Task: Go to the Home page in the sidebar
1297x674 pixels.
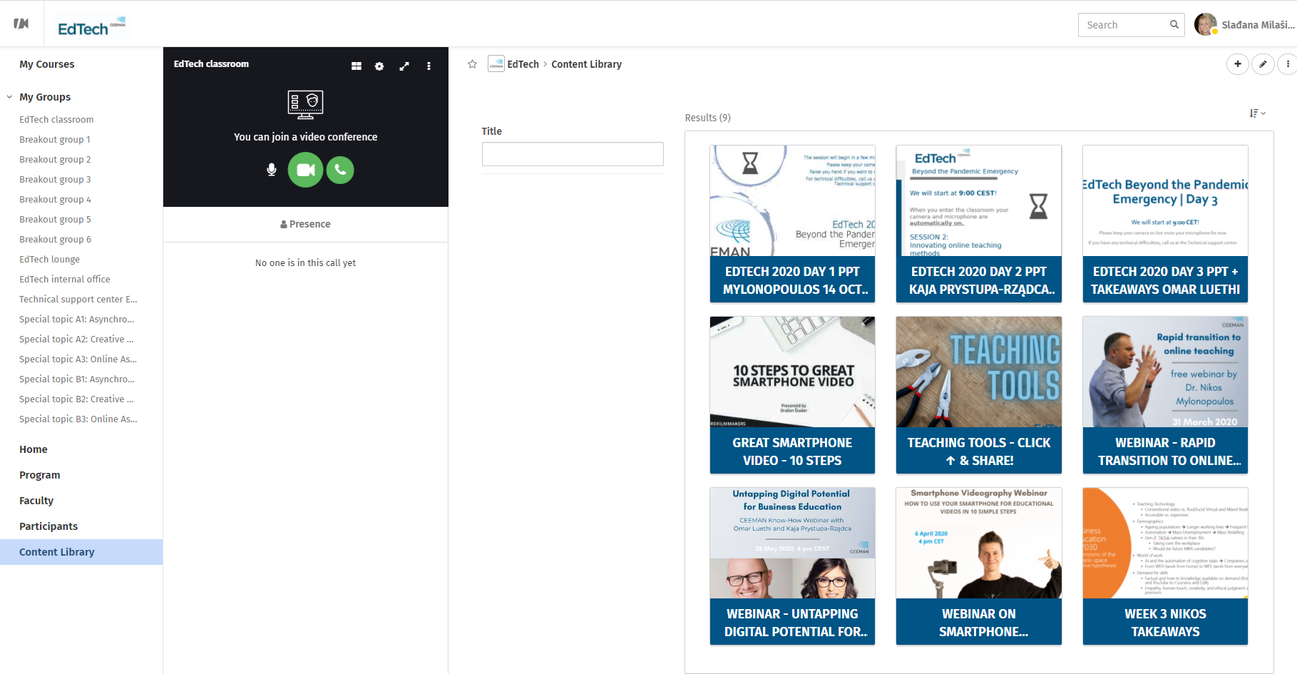Action: pyautogui.click(x=34, y=449)
